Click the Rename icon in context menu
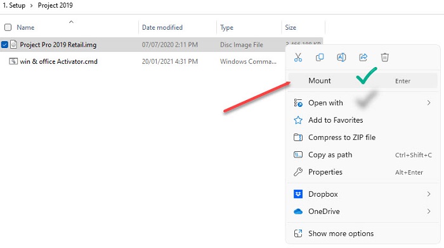Screen dimensions: 444x248 [x=341, y=58]
